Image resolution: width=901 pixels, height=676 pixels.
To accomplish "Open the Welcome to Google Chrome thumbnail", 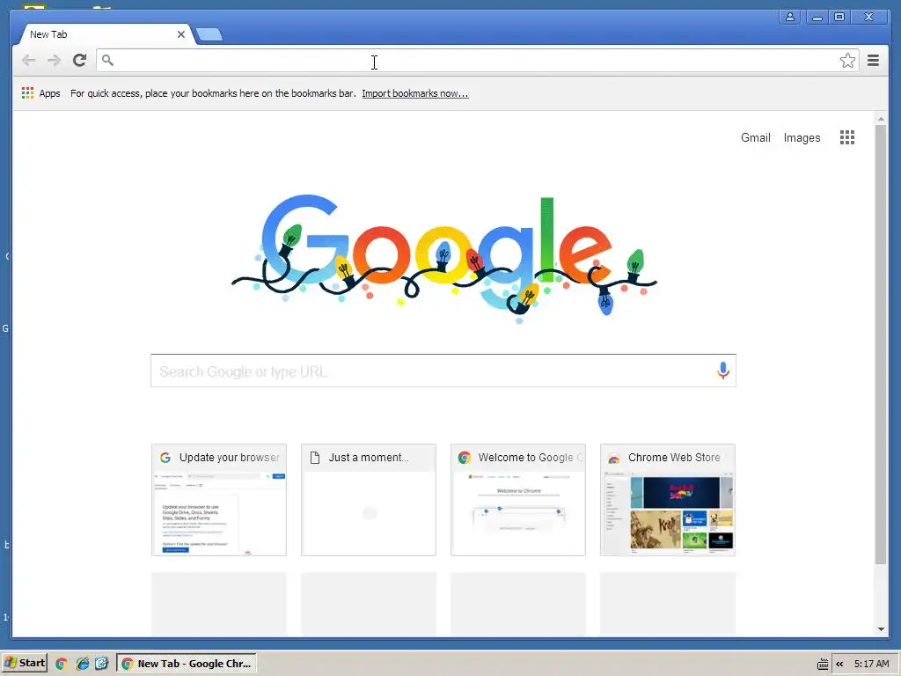I will click(x=517, y=500).
